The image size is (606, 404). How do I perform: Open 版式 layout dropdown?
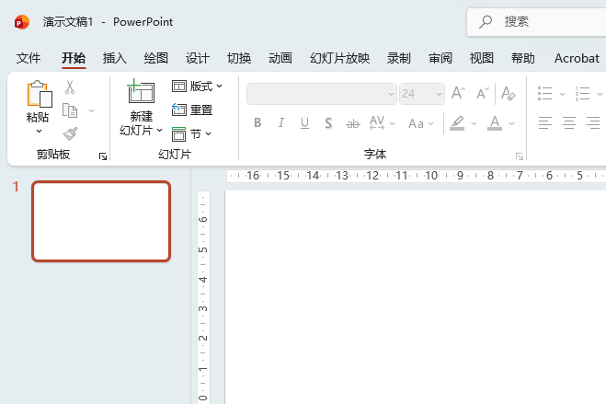(x=197, y=86)
